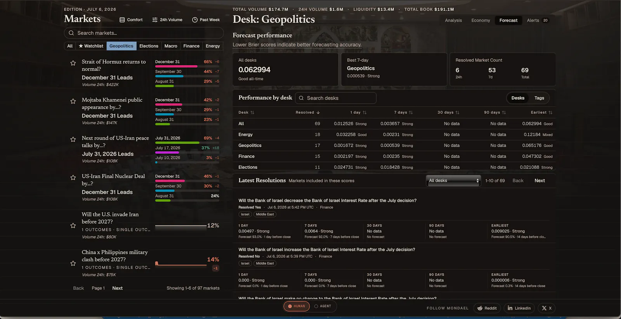The image size is (621, 319).
Task: Click the All desks 0.062994 card
Action: [x=285, y=69]
